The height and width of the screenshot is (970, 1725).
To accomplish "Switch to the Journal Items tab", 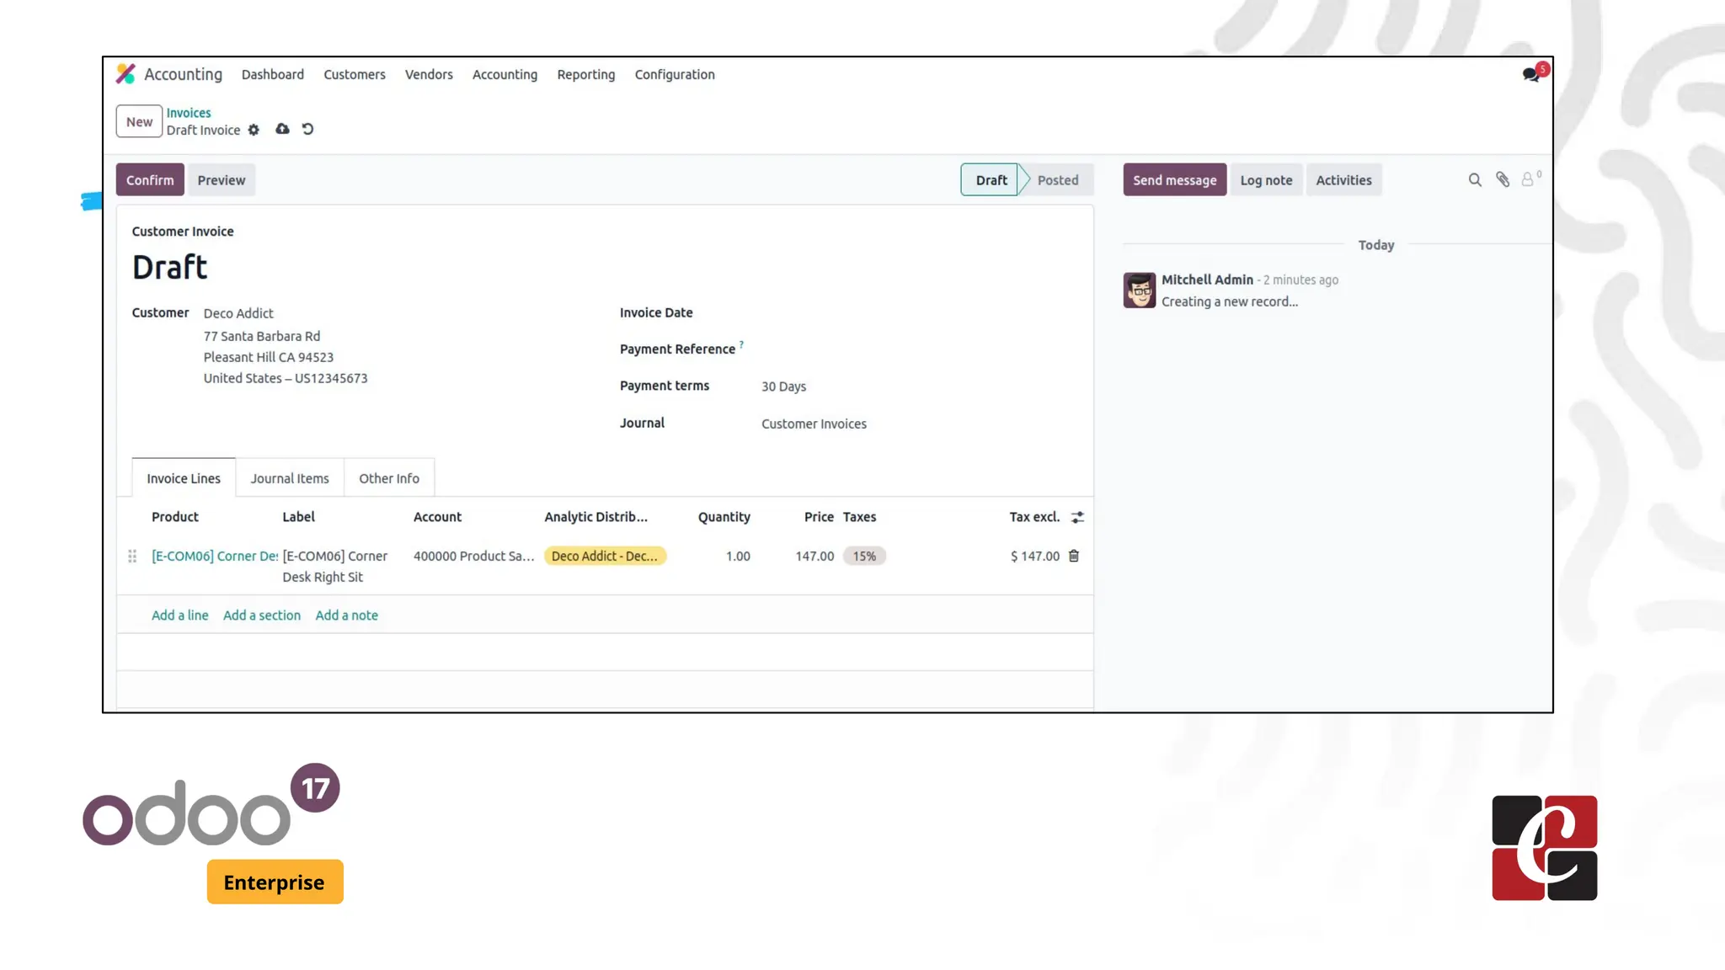I will [289, 478].
